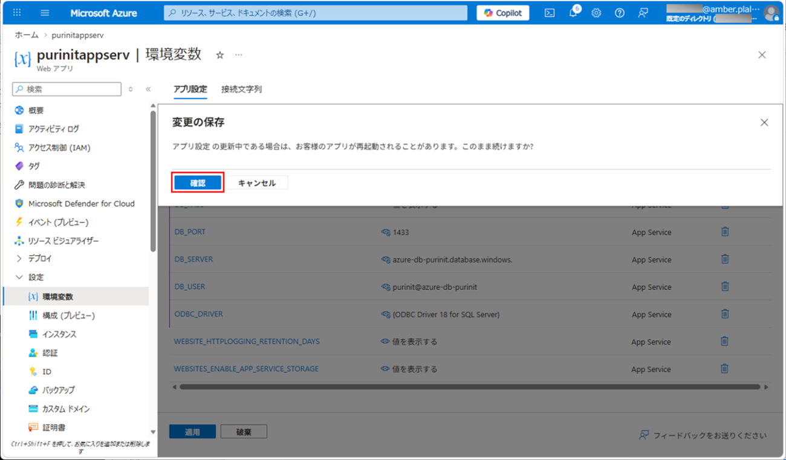
Task: Launch Copilot from the top bar
Action: click(x=502, y=12)
